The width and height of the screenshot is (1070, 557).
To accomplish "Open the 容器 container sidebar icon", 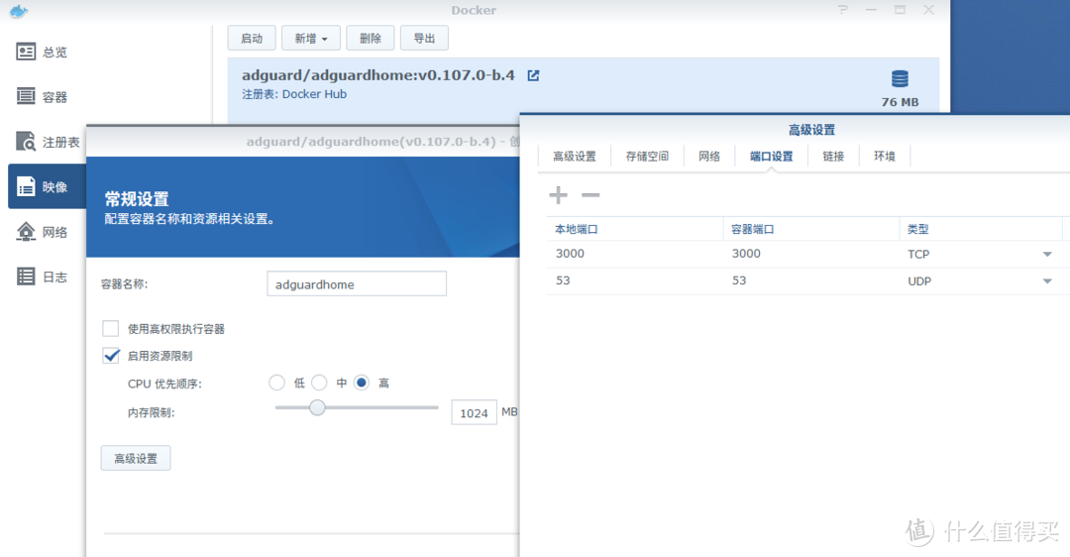I will pos(26,96).
